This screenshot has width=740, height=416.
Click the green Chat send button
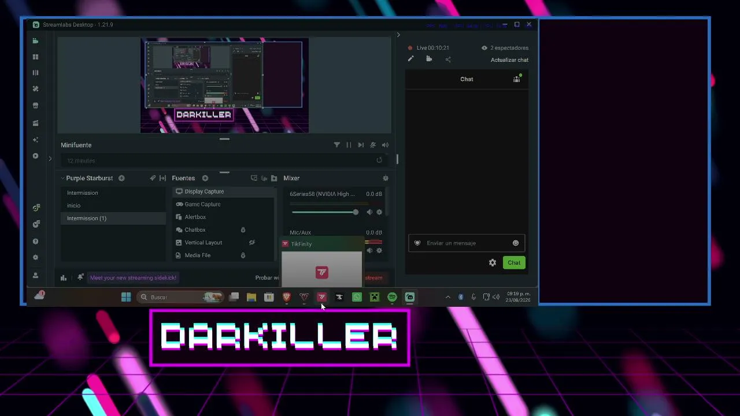click(514, 263)
